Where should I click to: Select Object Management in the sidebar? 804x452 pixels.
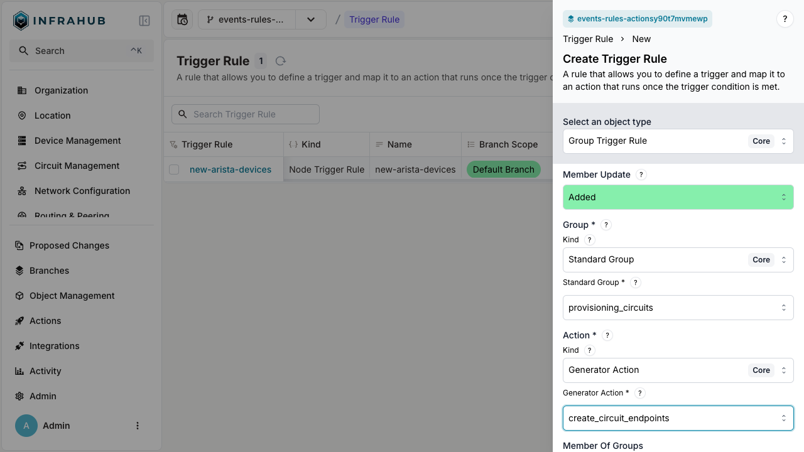[71, 296]
